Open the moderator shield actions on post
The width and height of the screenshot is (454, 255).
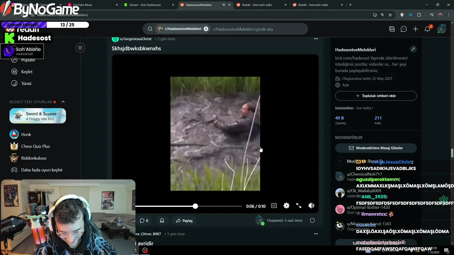[x=312, y=221]
